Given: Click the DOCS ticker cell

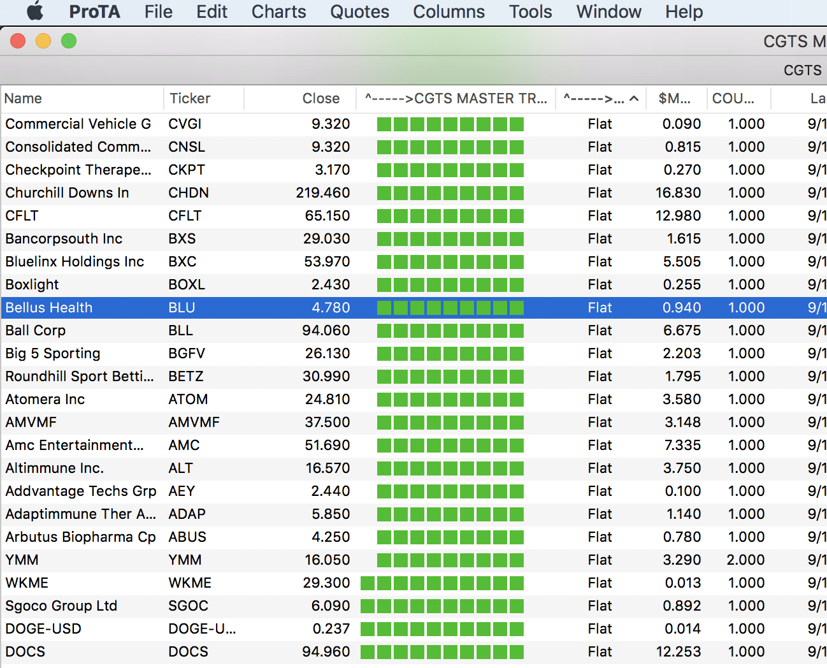Looking at the screenshot, I should point(188,651).
